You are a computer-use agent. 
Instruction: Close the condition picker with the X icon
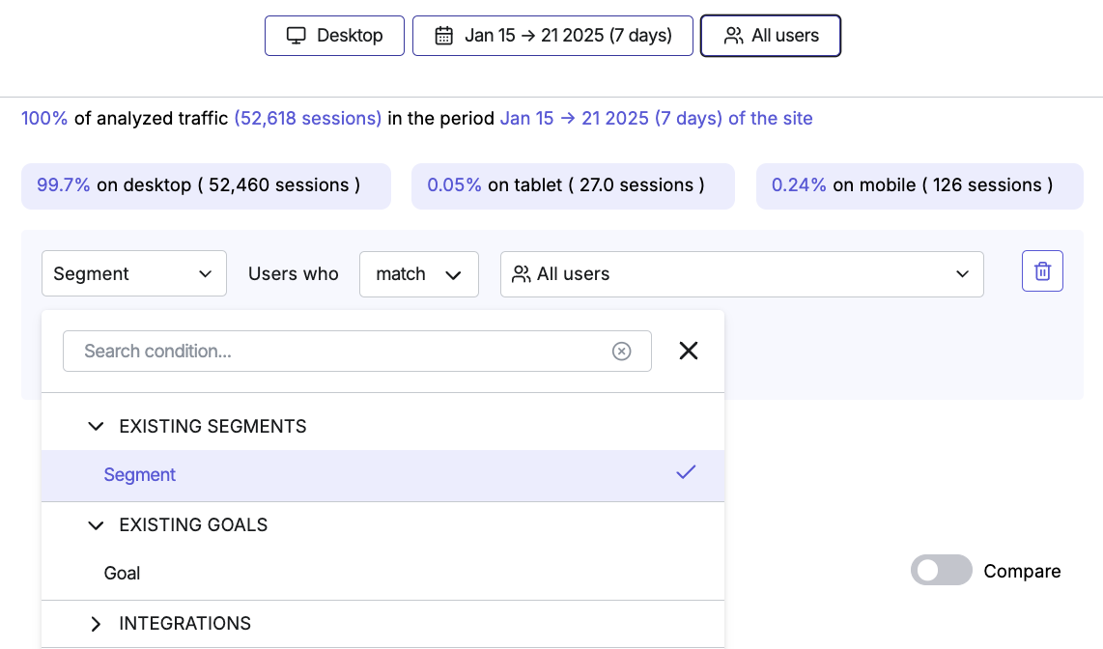[688, 351]
